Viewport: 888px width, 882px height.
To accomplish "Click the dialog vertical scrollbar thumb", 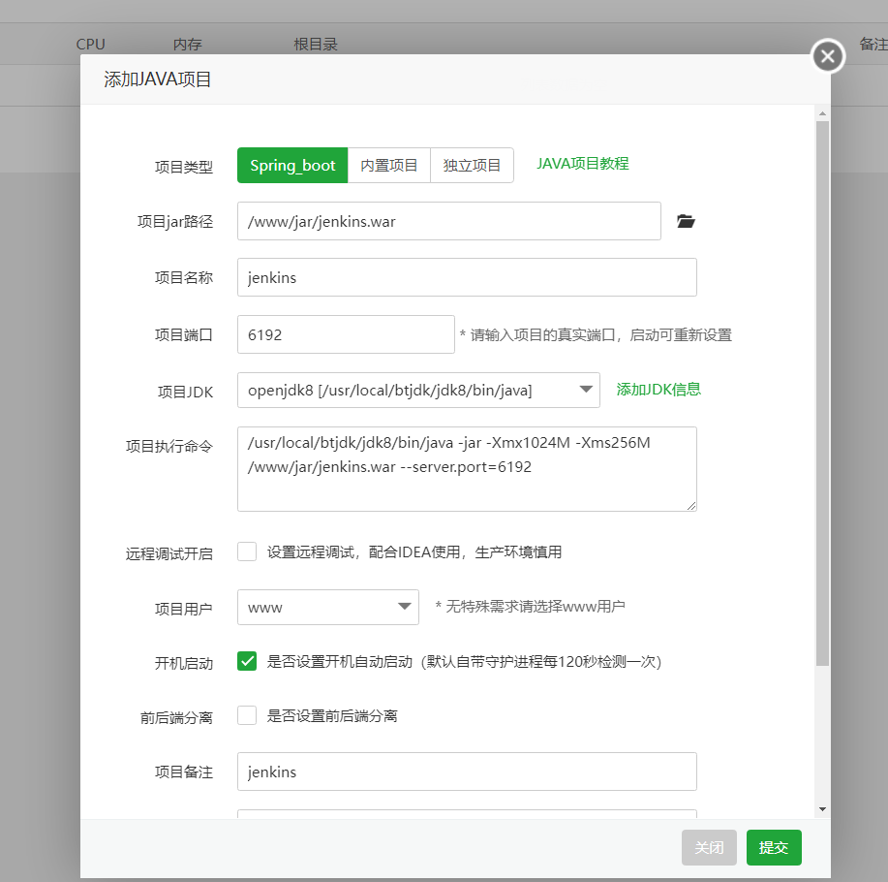I will tap(822, 393).
